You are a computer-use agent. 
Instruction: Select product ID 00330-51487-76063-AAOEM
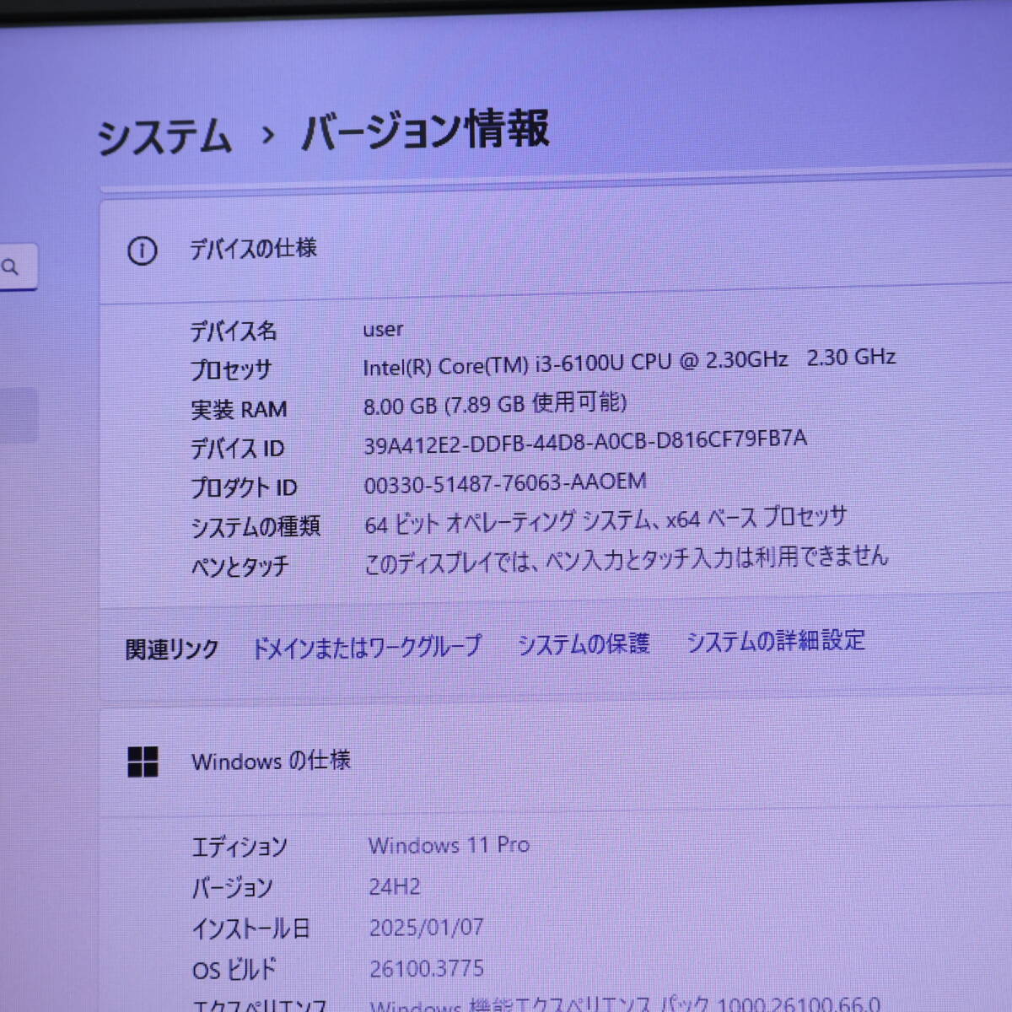(x=505, y=482)
